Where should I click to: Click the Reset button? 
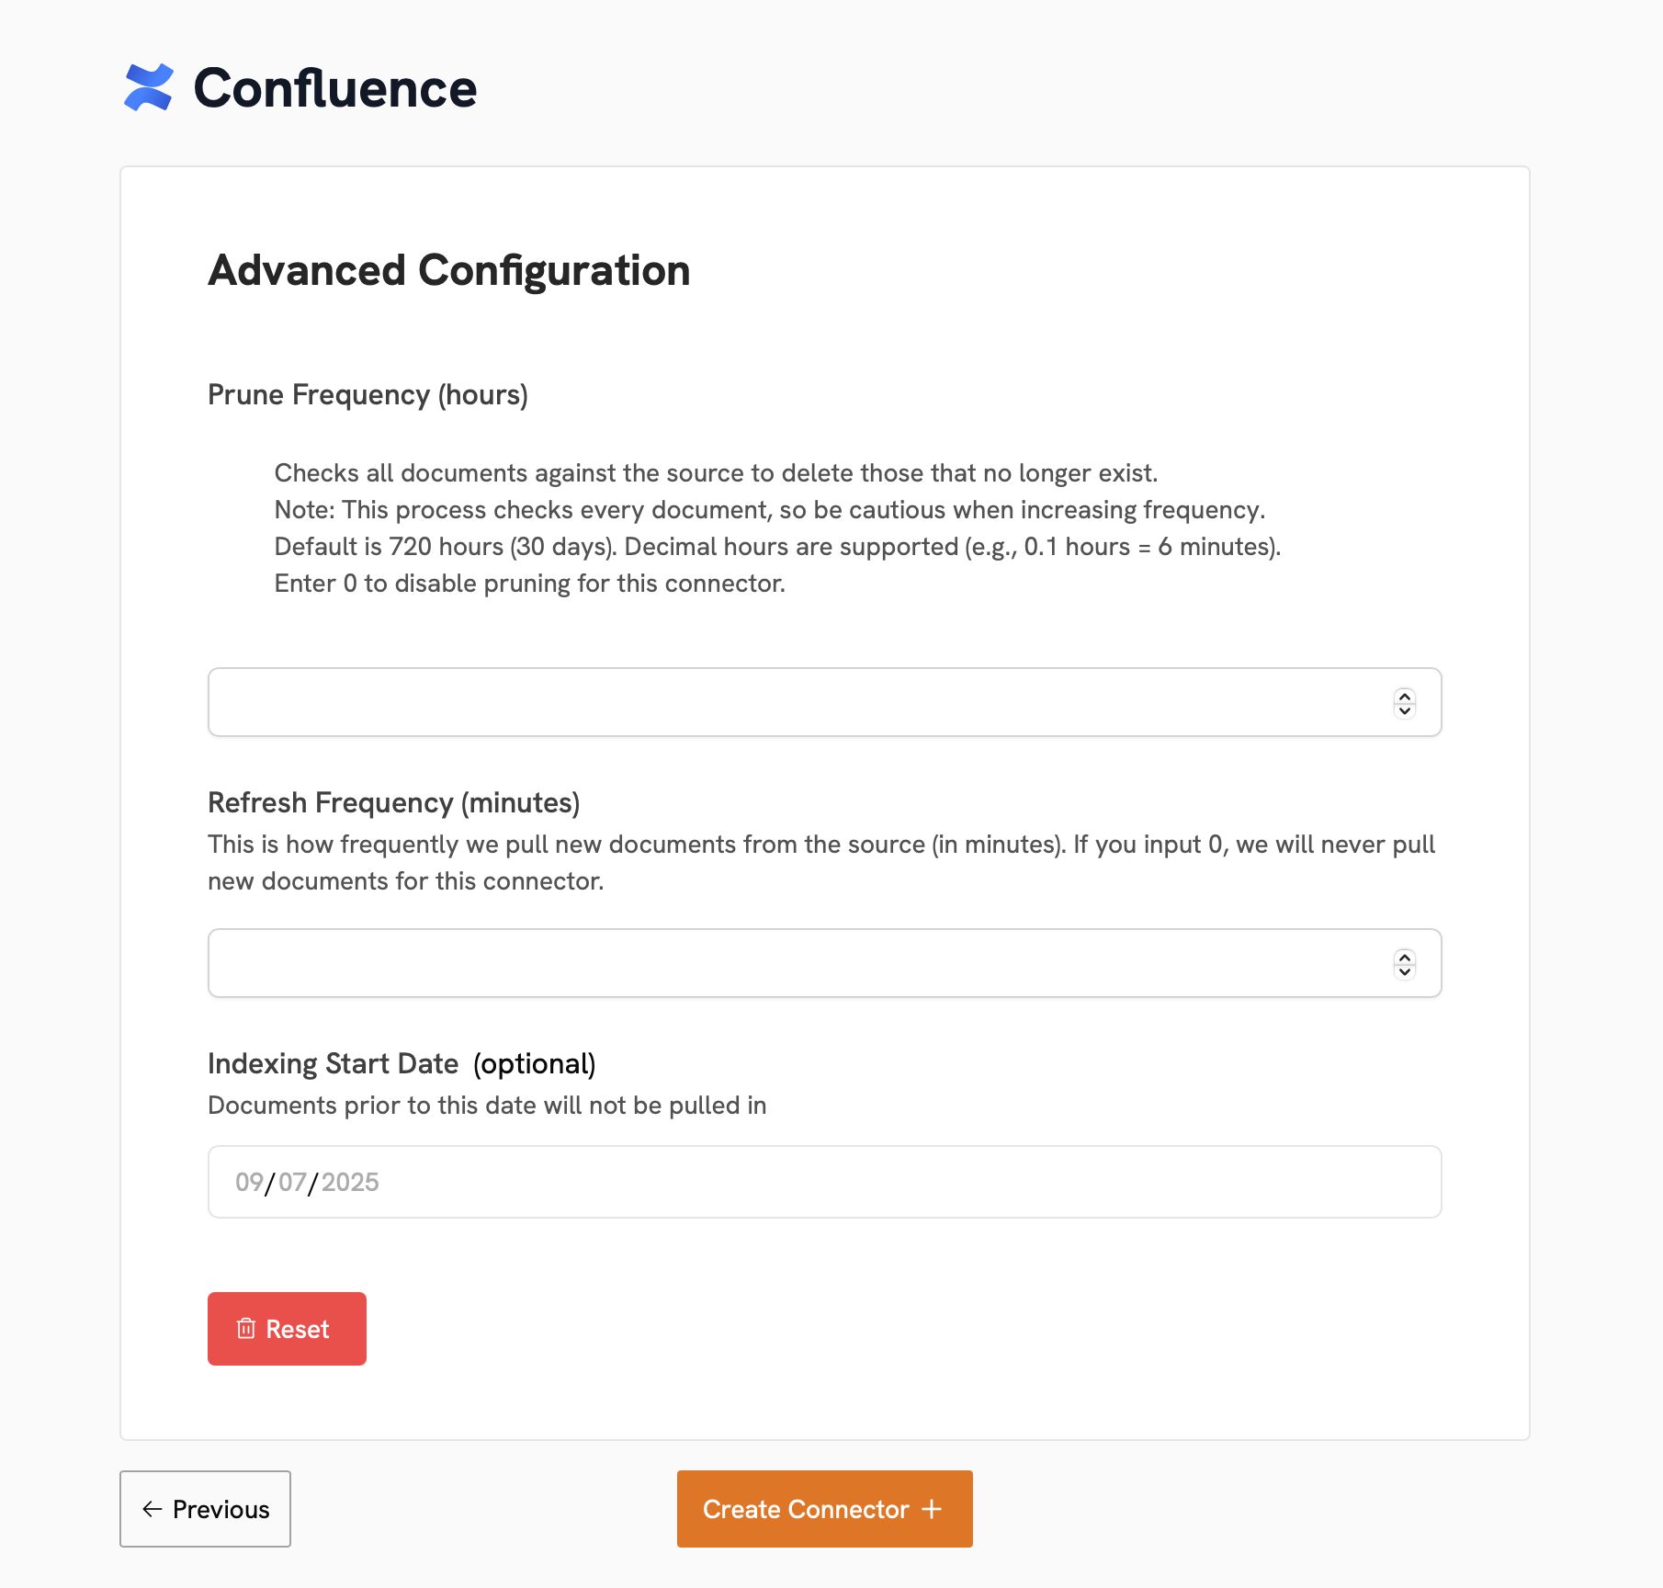click(287, 1329)
